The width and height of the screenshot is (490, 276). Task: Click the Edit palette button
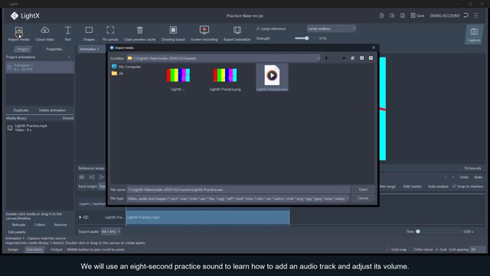[17, 232]
